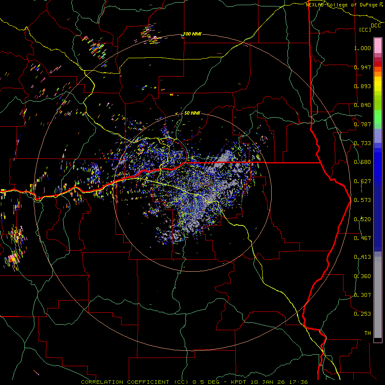
Task: Click the 0.573 value on the scale
Action: click(362, 200)
